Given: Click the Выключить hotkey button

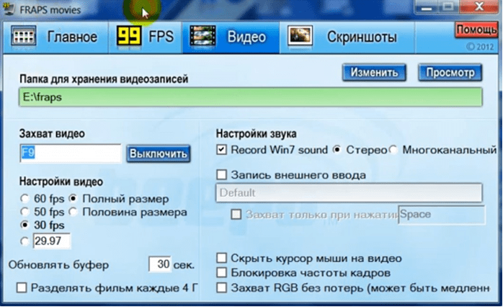Looking at the screenshot, I should coord(159,153).
